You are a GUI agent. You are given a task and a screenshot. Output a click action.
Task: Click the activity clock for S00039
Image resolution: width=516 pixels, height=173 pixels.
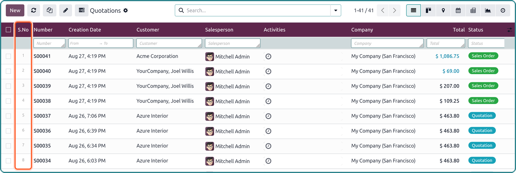point(268,86)
